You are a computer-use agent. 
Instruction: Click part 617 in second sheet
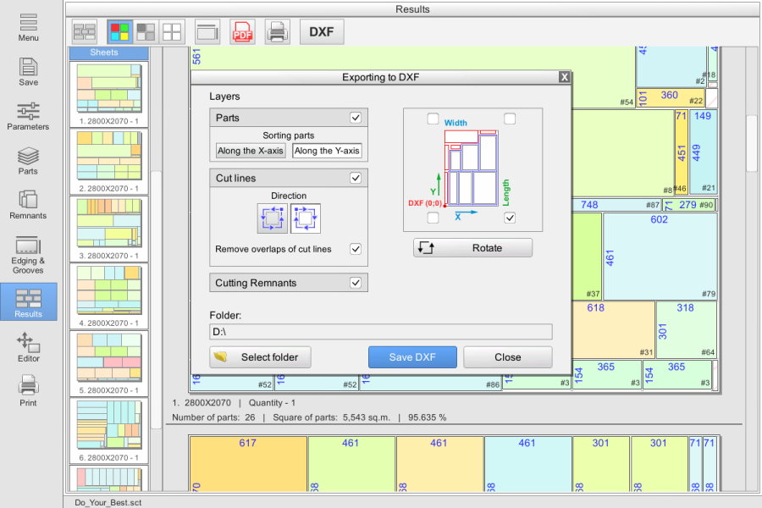click(x=248, y=464)
